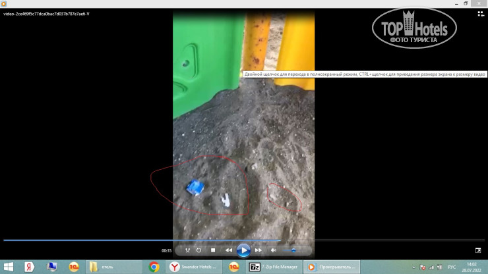488x274 pixels.
Task: Mute the player volume speaker icon
Action: click(x=274, y=250)
